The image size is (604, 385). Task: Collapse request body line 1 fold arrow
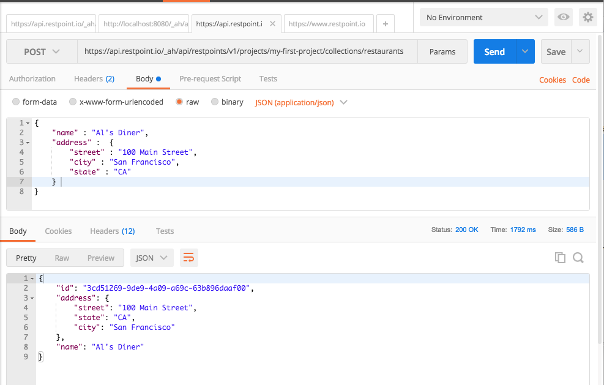(28, 123)
